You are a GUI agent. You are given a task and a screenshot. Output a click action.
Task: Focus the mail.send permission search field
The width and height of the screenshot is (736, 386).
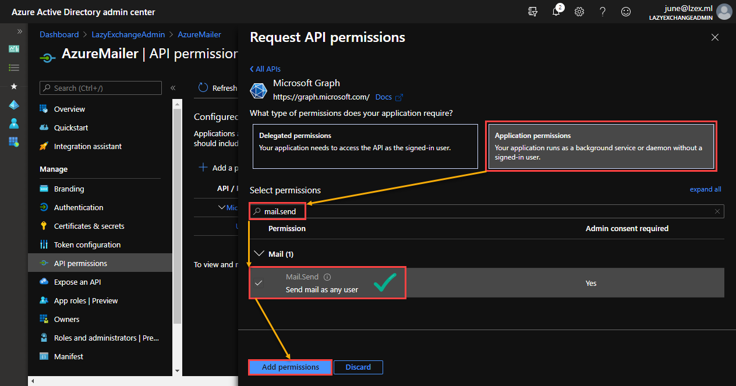486,211
